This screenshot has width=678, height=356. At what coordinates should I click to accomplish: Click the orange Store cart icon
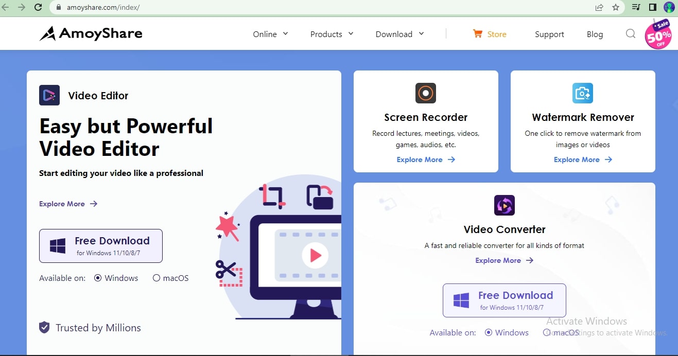pos(478,34)
